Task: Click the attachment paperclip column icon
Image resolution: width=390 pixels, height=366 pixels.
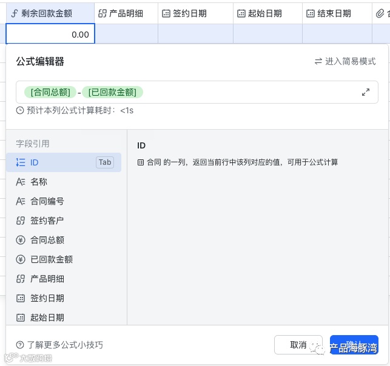Action: (380, 13)
